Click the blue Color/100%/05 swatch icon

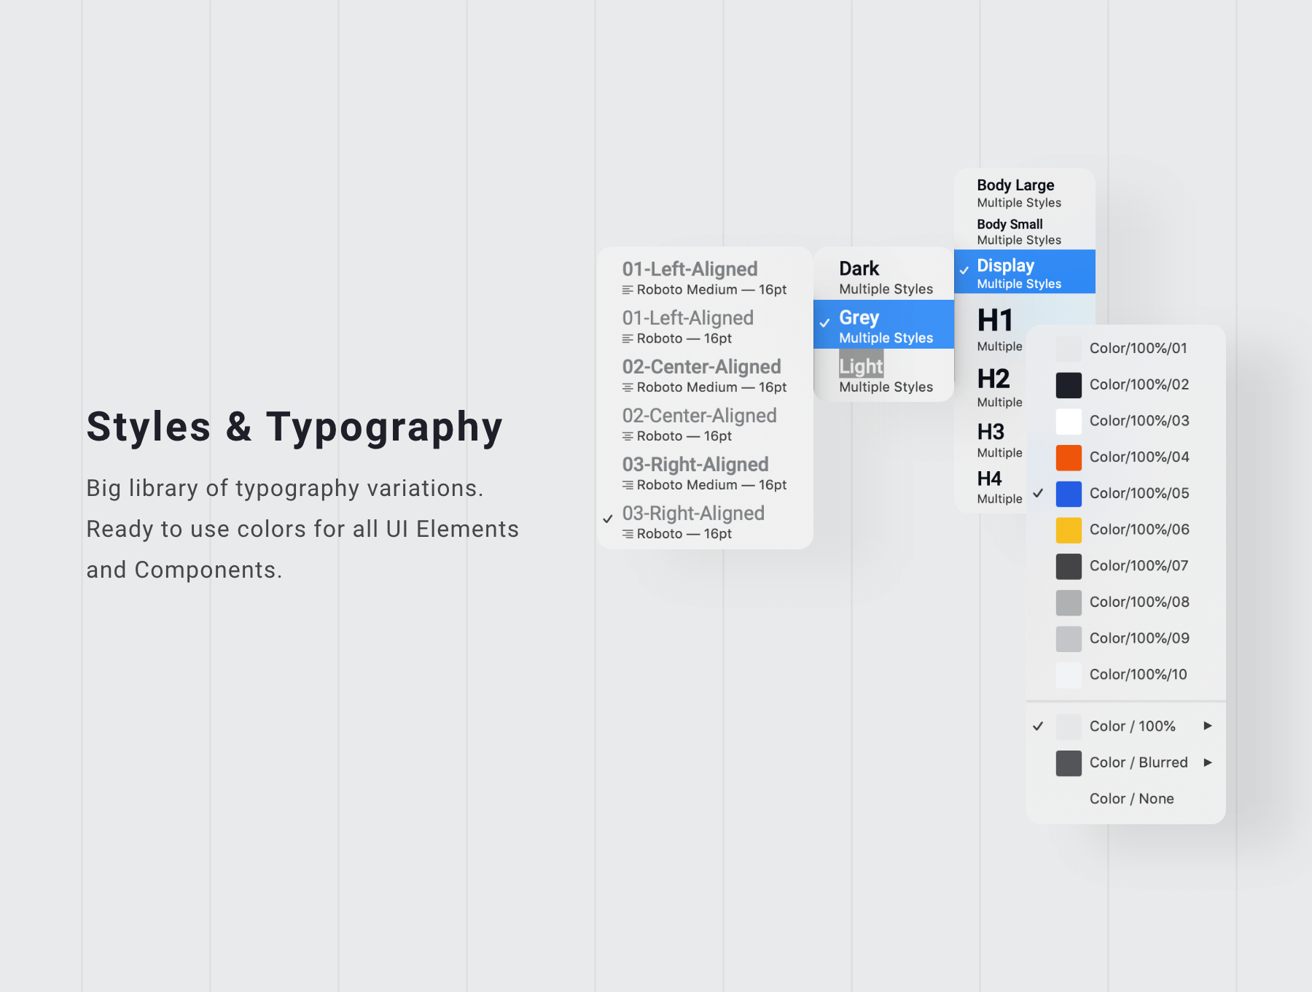(x=1069, y=494)
